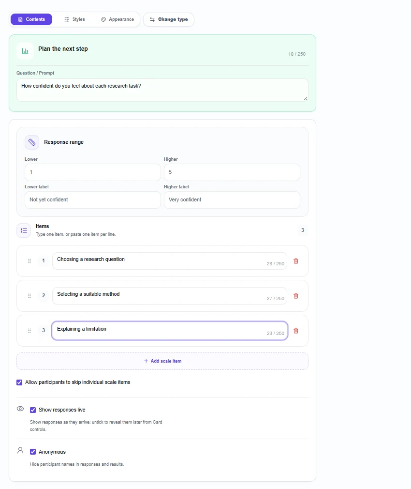Viewport: 411px width, 489px height.
Task: Delete item 'Selecting a suitable method'
Action: [296, 296]
